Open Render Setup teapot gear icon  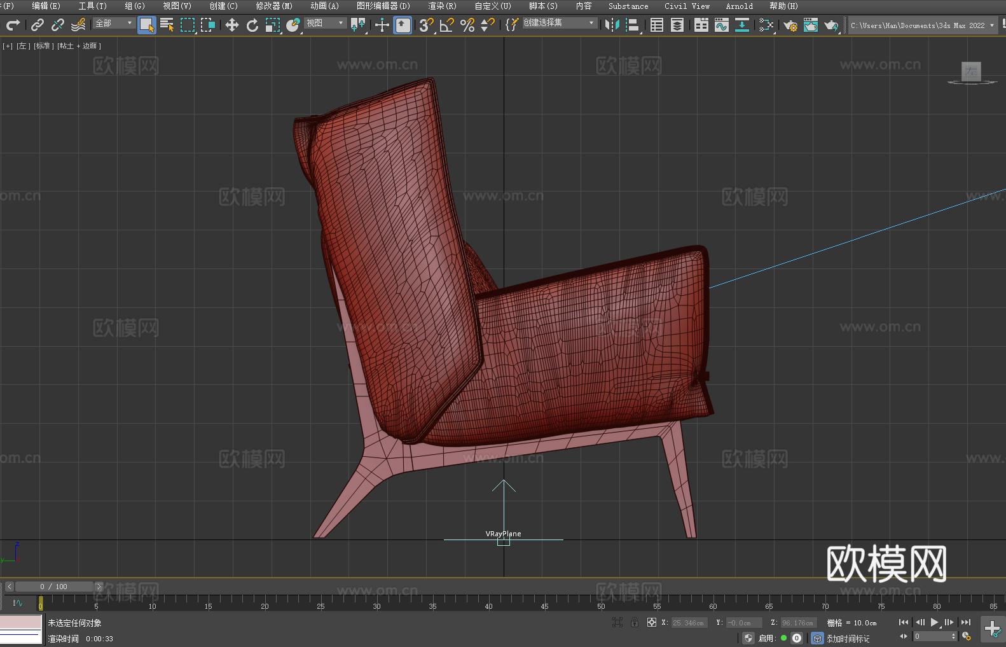pyautogui.click(x=790, y=25)
